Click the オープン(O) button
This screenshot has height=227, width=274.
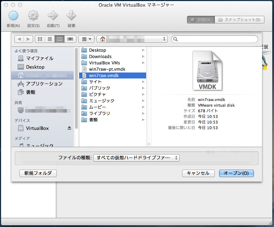(x=236, y=173)
